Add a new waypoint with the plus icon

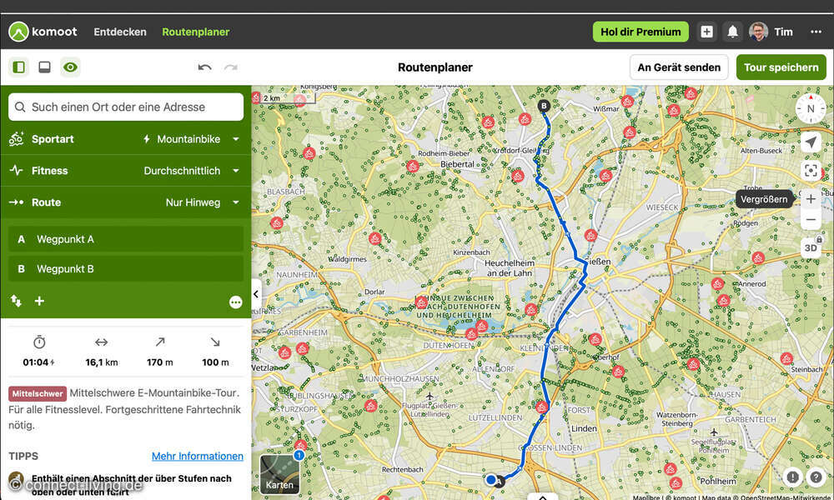(x=39, y=301)
